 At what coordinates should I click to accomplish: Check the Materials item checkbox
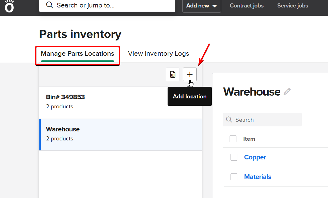234,177
